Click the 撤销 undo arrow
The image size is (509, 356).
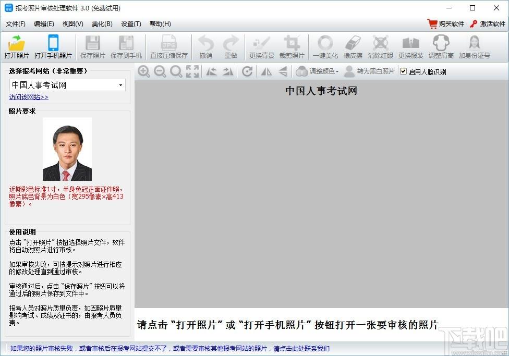[x=206, y=43]
